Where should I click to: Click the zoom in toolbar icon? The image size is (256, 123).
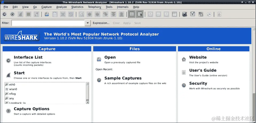click(150, 14)
